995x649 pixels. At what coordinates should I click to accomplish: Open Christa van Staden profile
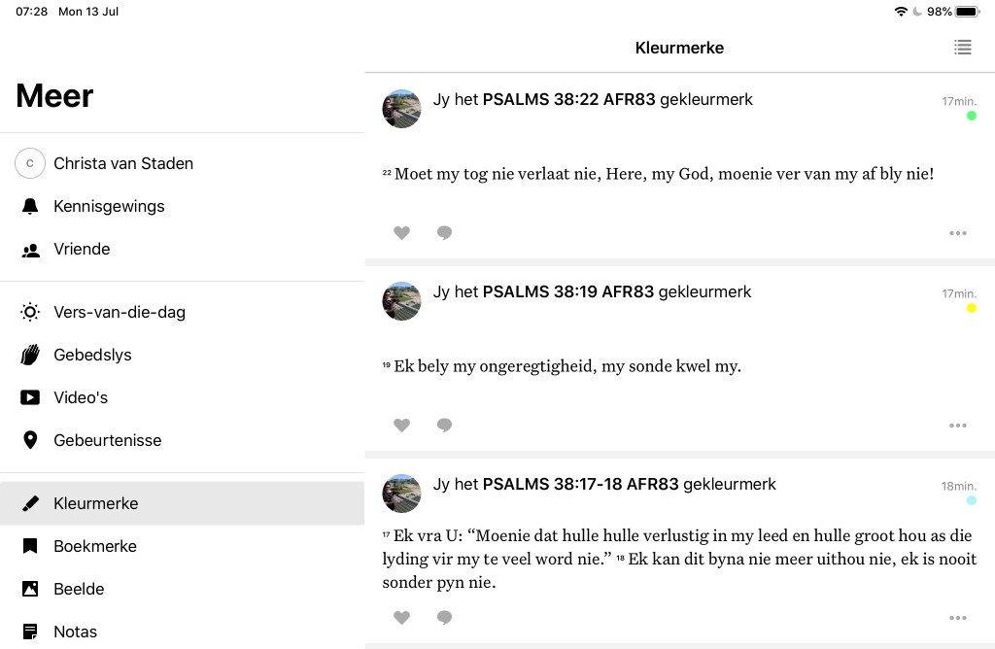pyautogui.click(x=122, y=163)
